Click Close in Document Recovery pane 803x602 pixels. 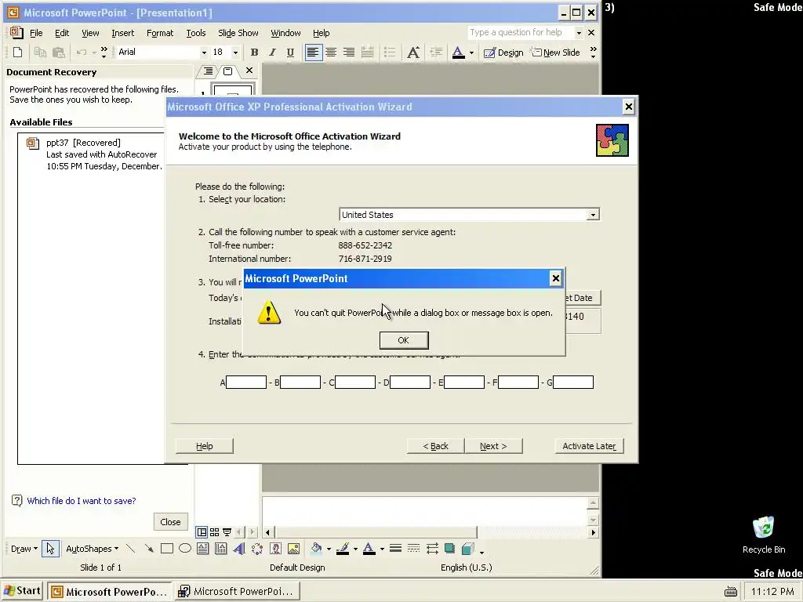[x=170, y=521]
